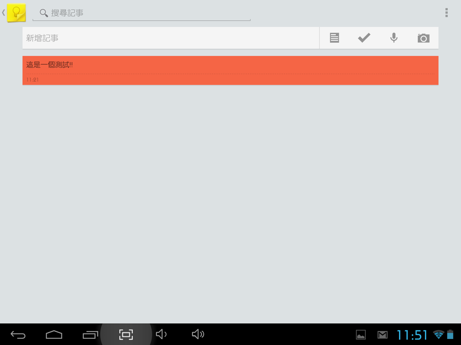
Task: Create a new text note icon
Action: pos(334,38)
